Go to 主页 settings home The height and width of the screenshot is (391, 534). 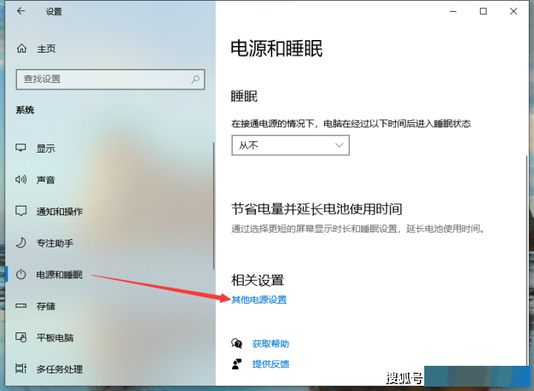[46, 49]
